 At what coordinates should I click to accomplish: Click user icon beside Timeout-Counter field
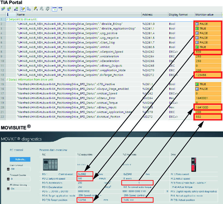click(x=8, y=179)
